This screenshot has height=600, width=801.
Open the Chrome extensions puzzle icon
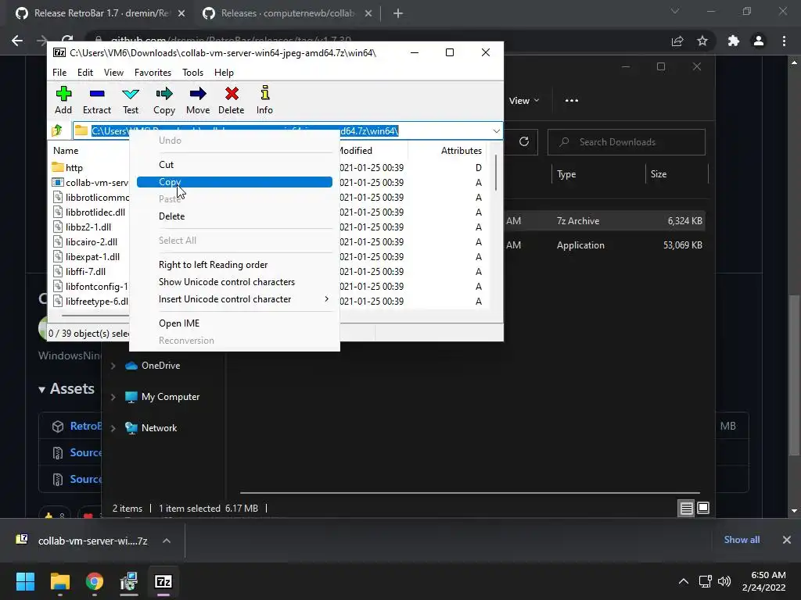pyautogui.click(x=734, y=41)
